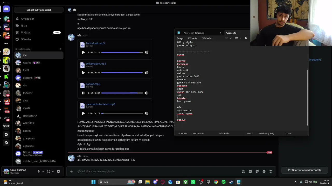Open direct message with specterSAN
This screenshot has height=186, width=332.
(39, 116)
